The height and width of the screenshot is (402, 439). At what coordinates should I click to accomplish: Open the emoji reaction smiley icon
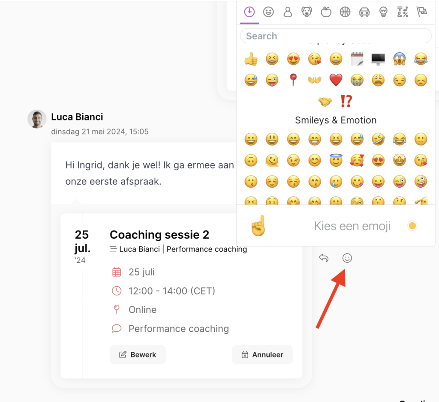point(347,258)
